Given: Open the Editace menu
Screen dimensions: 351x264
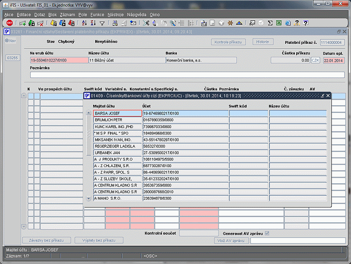Looking at the screenshot, I should click(x=24, y=14).
